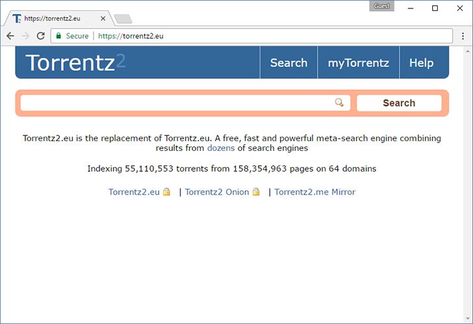Open the Torrentz2 Onion link
The height and width of the screenshot is (324, 473).
coord(217,192)
